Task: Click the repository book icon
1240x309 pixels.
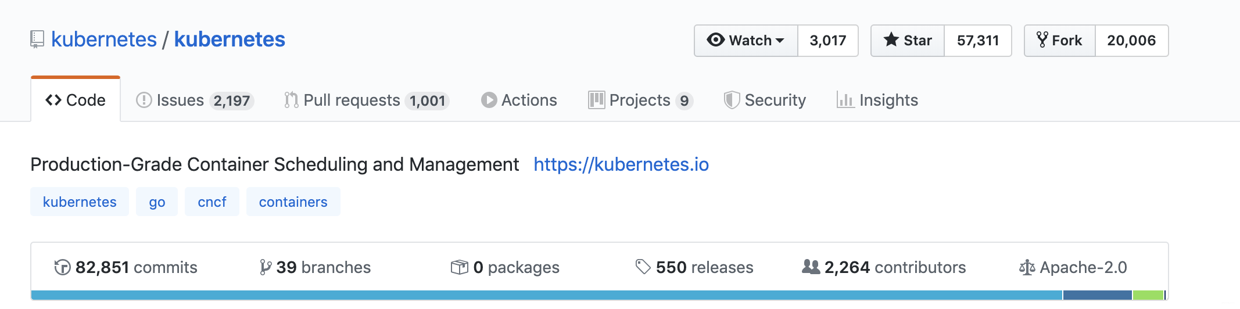Action: tap(37, 39)
